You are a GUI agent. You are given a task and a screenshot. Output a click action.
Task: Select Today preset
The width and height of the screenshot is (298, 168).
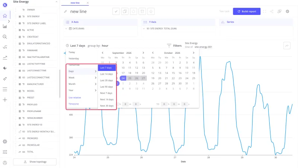coord(72,52)
